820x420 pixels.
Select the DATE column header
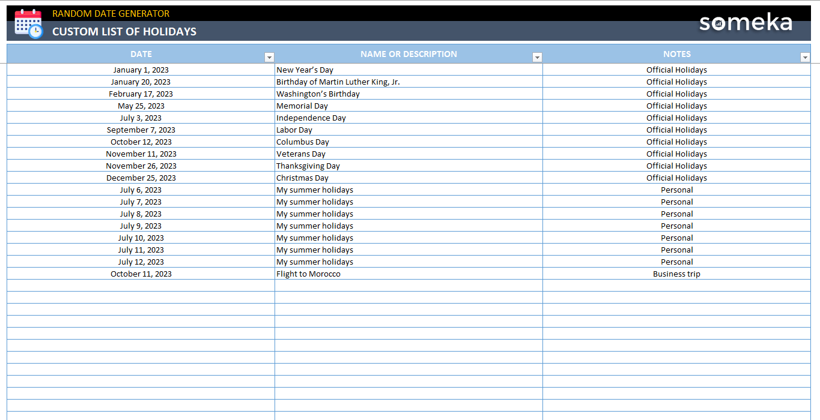point(141,53)
